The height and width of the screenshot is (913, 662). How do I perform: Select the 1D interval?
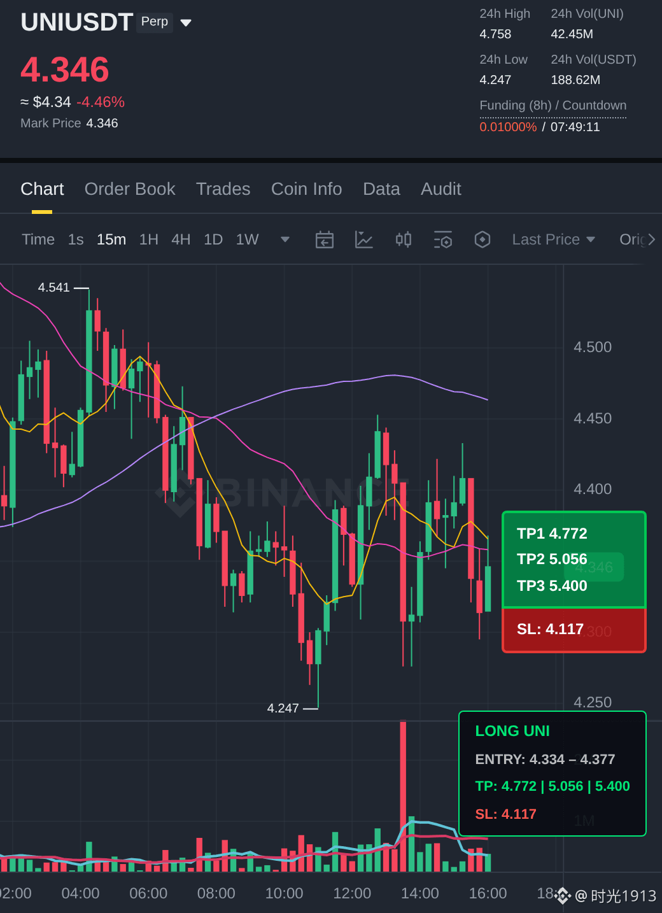pyautogui.click(x=213, y=239)
